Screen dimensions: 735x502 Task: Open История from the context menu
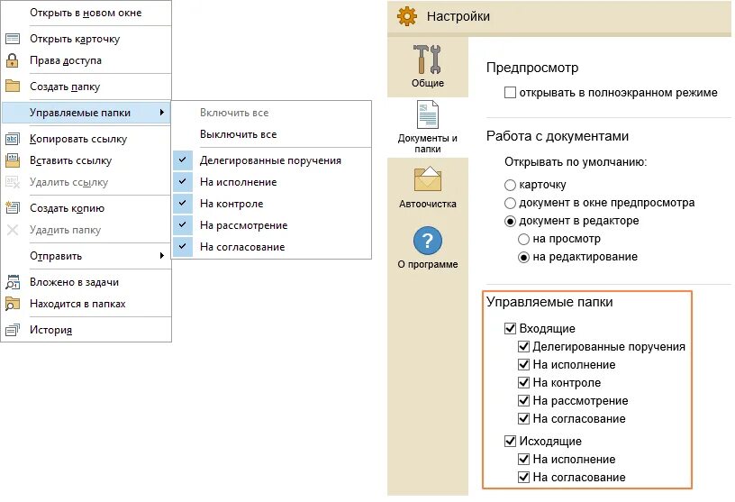(86, 330)
